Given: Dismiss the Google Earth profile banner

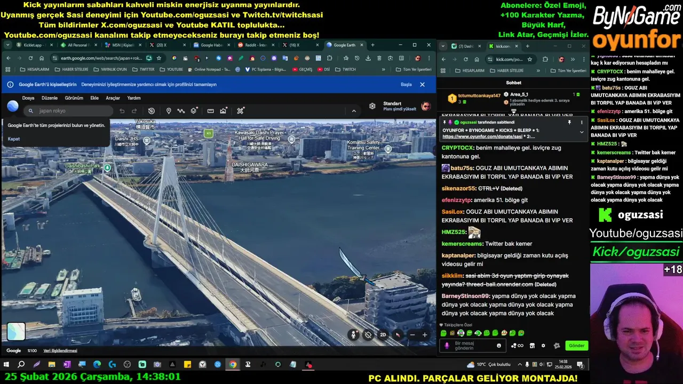Looking at the screenshot, I should (422, 84).
